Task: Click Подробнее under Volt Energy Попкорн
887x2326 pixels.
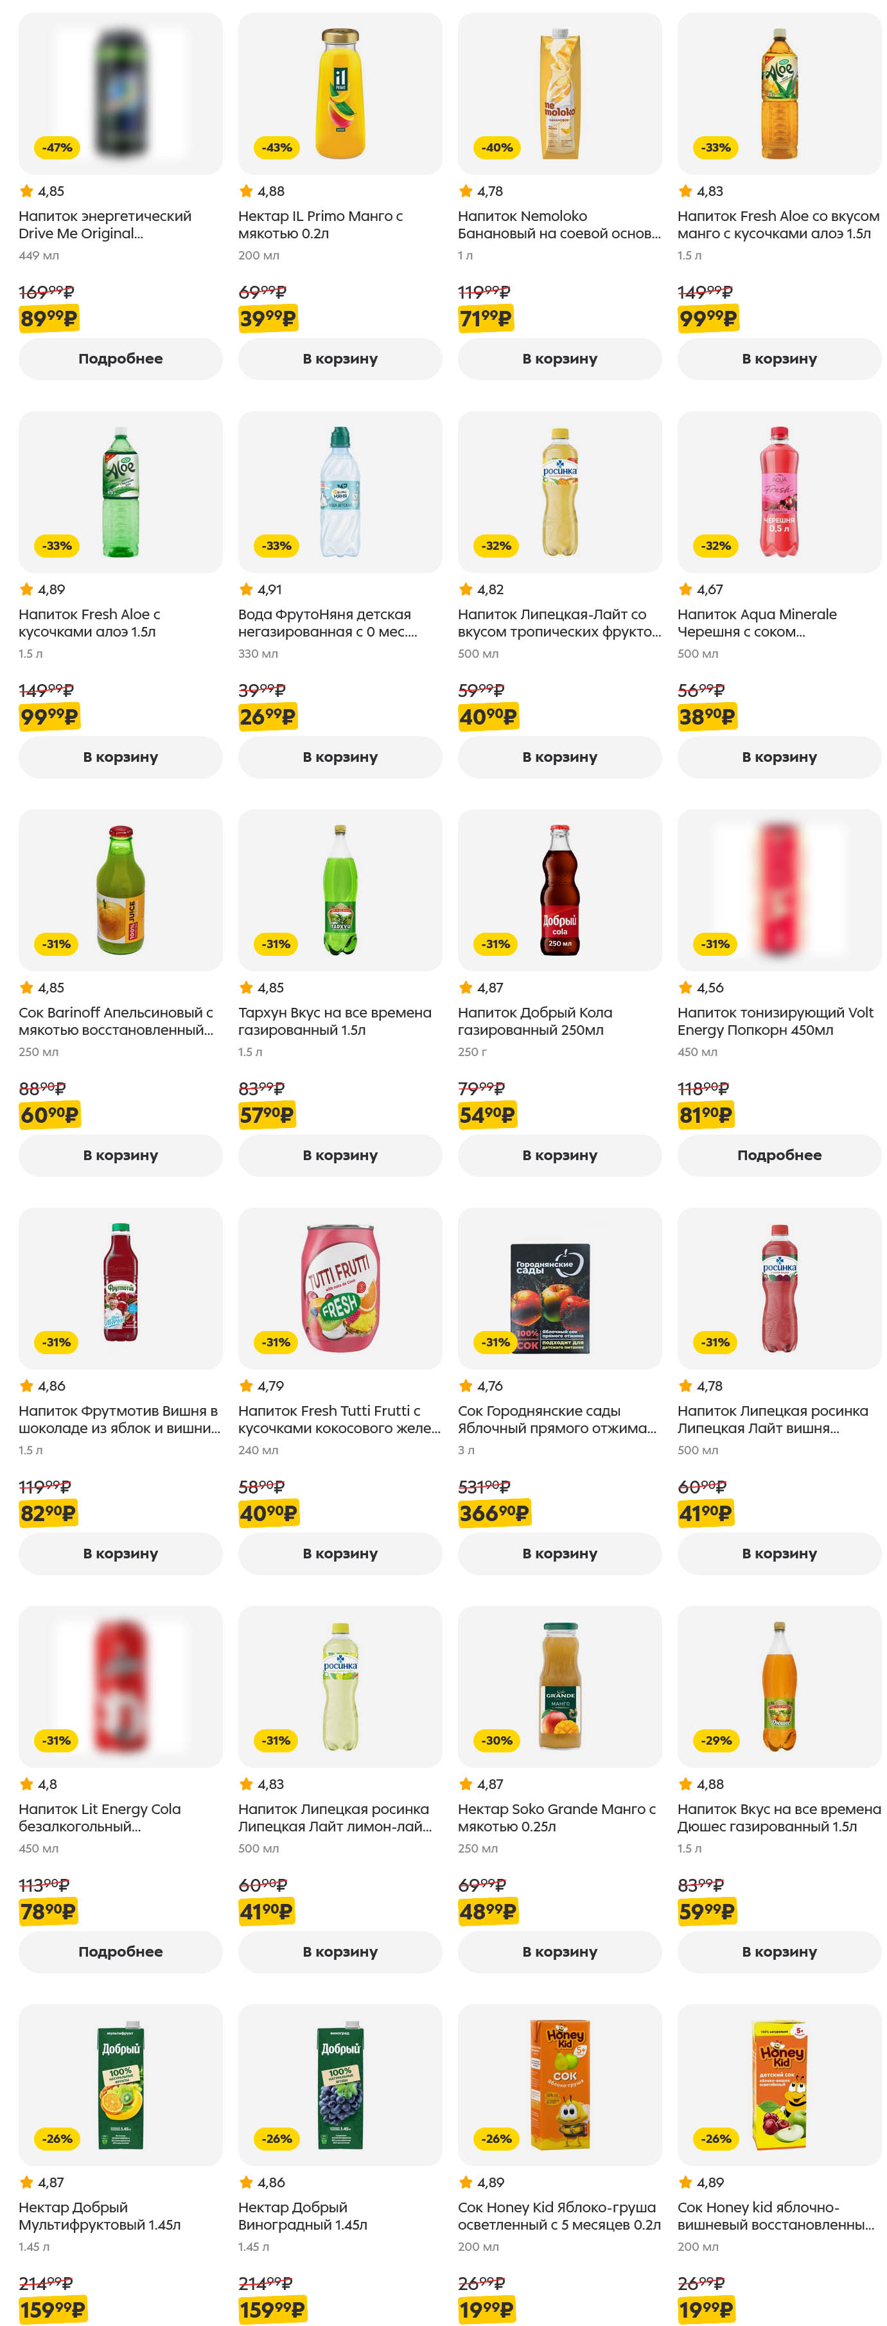Action: coord(778,1155)
